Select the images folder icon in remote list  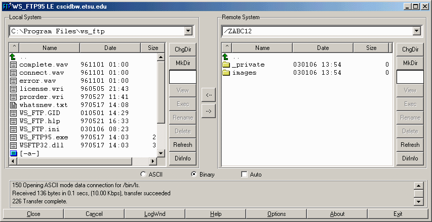click(226, 73)
